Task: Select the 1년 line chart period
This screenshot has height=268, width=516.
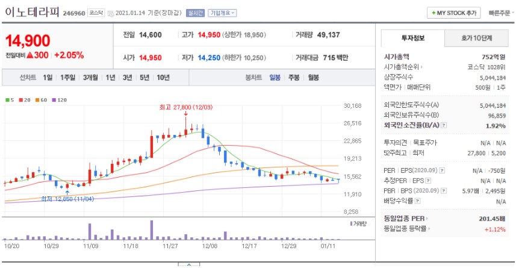Action: pyautogui.click(x=110, y=77)
